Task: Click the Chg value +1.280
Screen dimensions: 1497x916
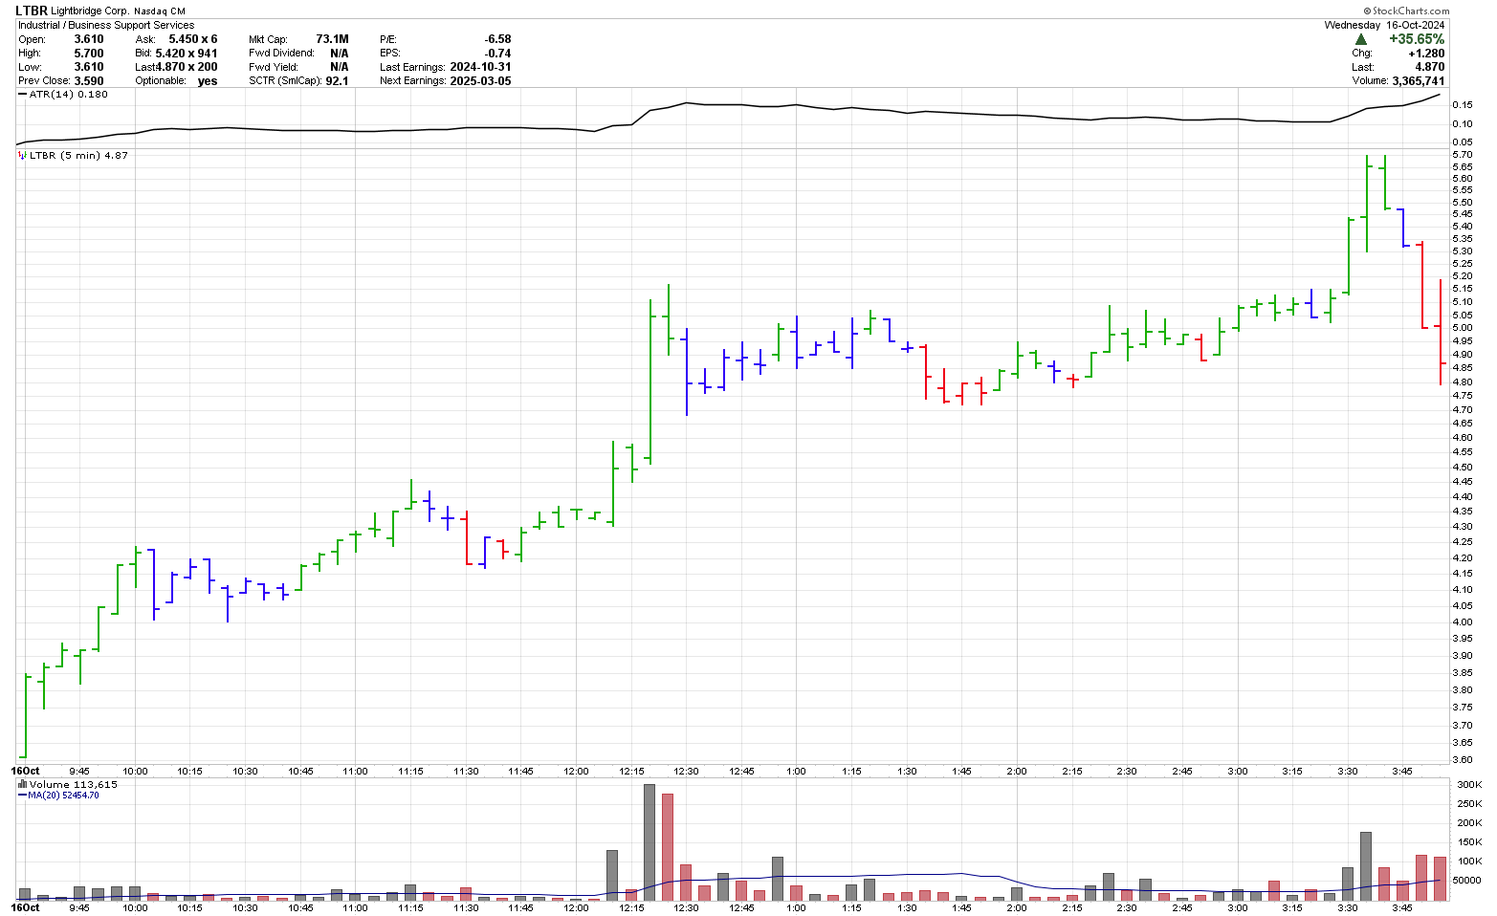Action: [1426, 54]
